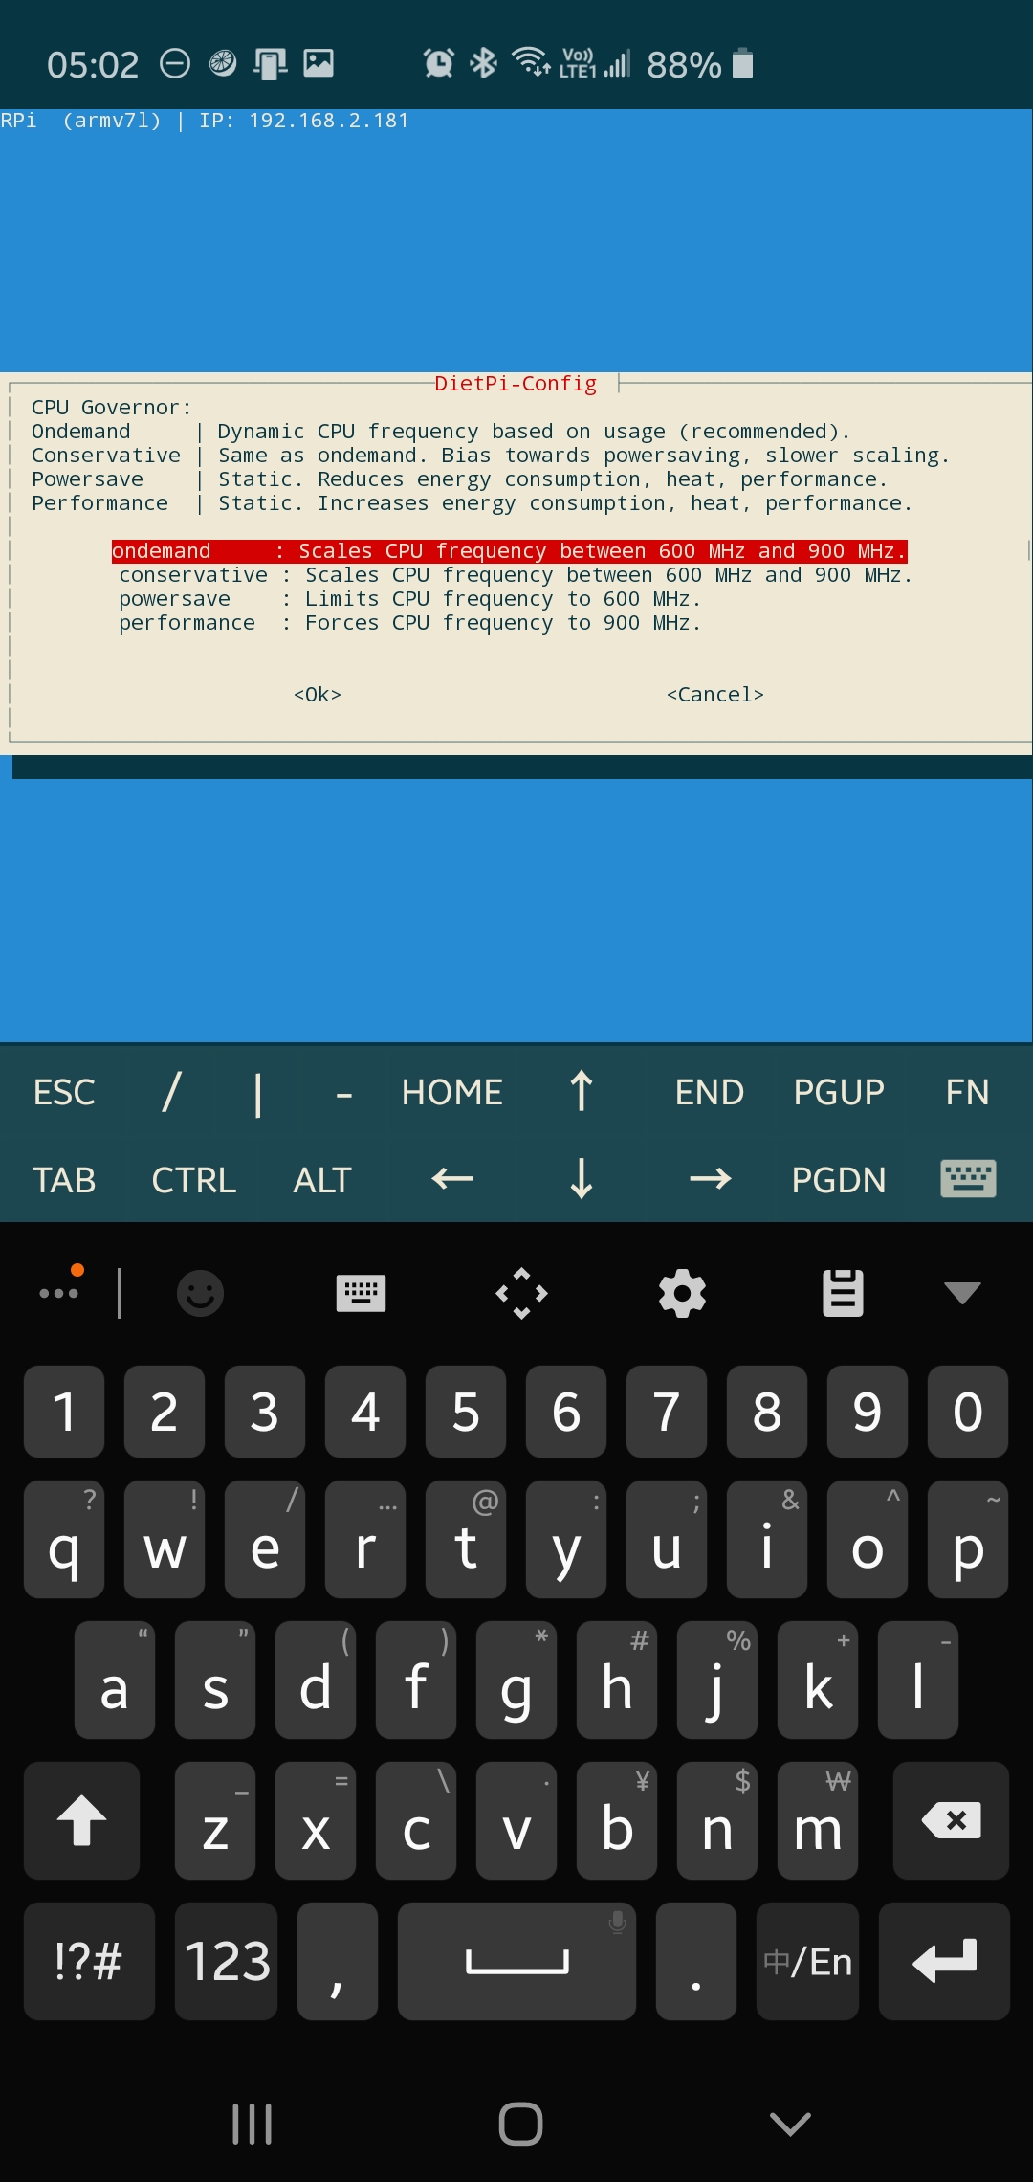Screen dimensions: 1033x2182
Task: Select the performance governor option
Action: (x=410, y=623)
